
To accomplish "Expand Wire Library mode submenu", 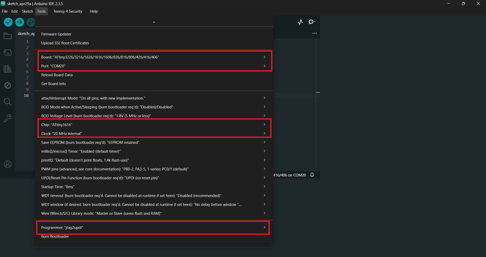I will click(154, 213).
